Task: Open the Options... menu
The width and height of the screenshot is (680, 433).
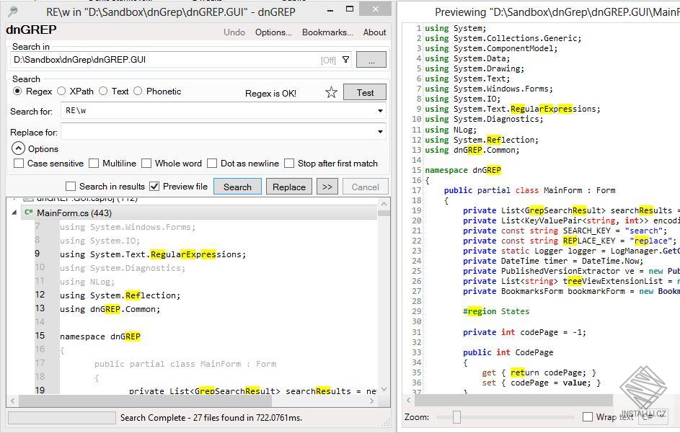Action: (x=273, y=32)
